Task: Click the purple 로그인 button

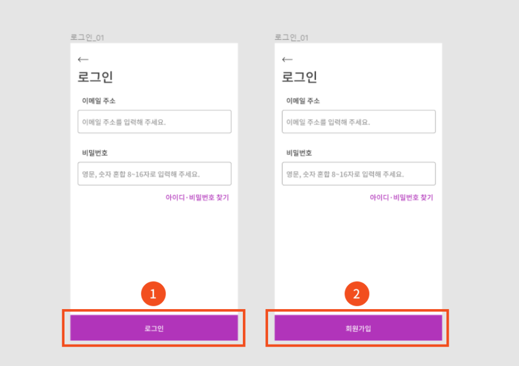Action: (x=154, y=328)
